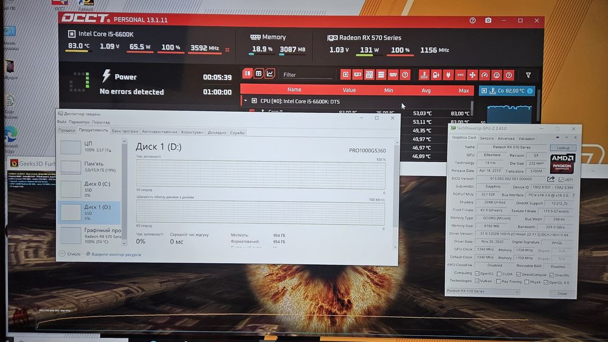Open the OCCT help icon in title bar
Image resolution: width=608 pixels, height=342 pixels.
(472, 20)
